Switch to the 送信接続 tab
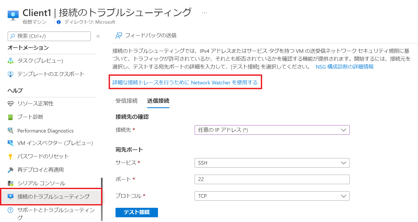 [x=158, y=101]
